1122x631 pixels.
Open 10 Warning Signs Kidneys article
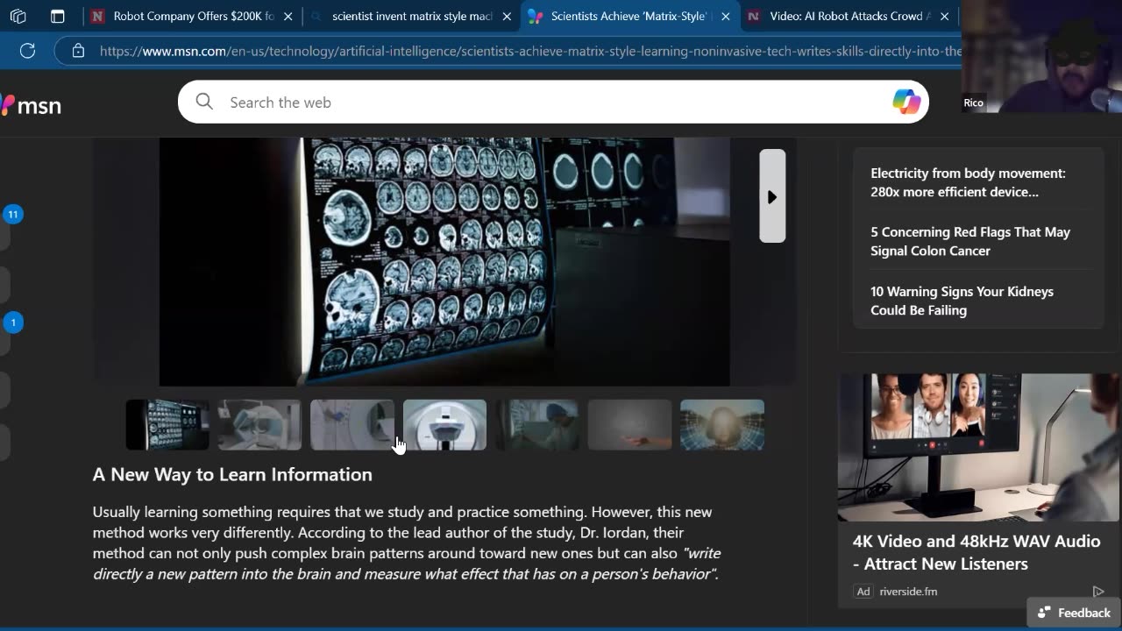962,301
